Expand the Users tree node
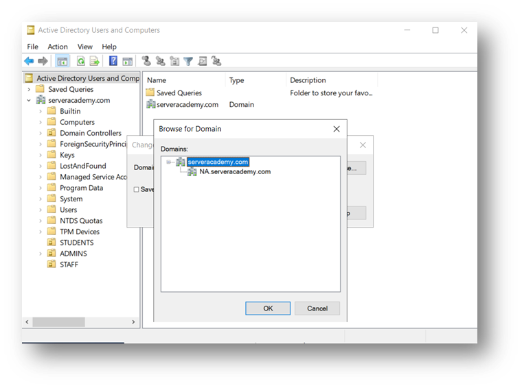This screenshot has width=522, height=388. tap(41, 210)
